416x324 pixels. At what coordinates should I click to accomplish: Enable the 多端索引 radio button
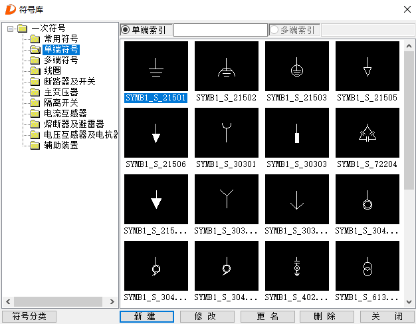tap(274, 30)
